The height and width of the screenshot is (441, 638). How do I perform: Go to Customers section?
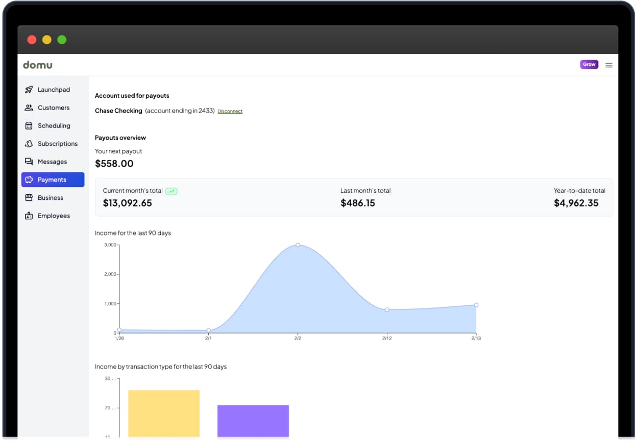click(x=53, y=108)
